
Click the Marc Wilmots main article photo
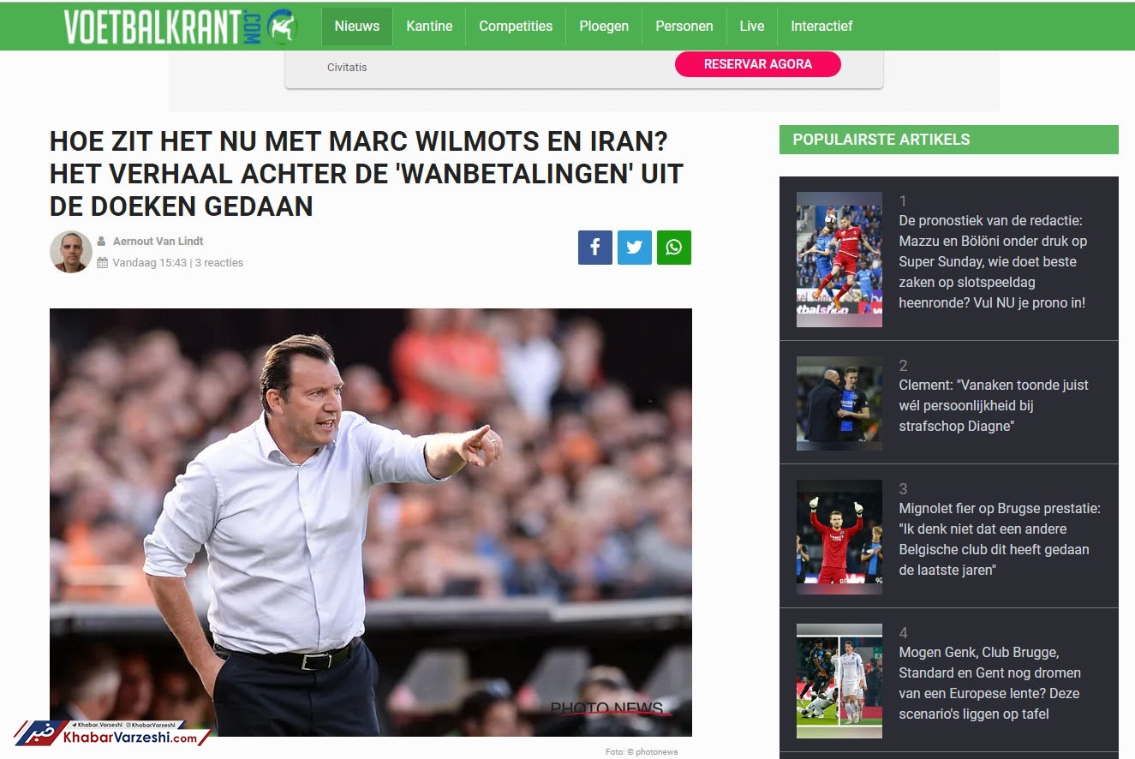(371, 523)
